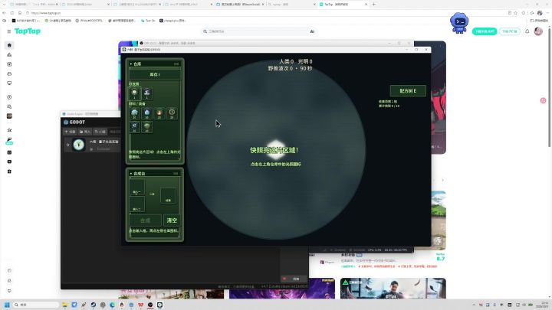Image resolution: width=552 pixels, height=310 pixels.
Task: Click the red-icon button at Godot bottom right
Action: (292, 279)
